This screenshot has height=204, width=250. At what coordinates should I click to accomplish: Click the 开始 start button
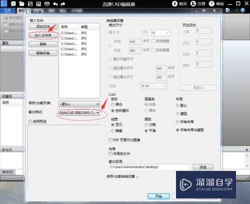(158, 196)
